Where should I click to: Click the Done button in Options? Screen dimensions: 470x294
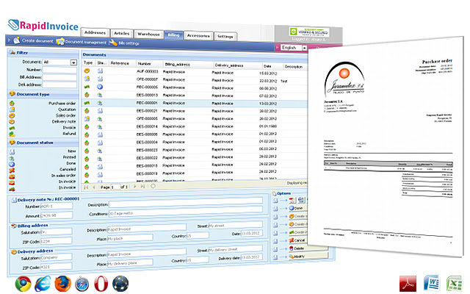[298, 208]
